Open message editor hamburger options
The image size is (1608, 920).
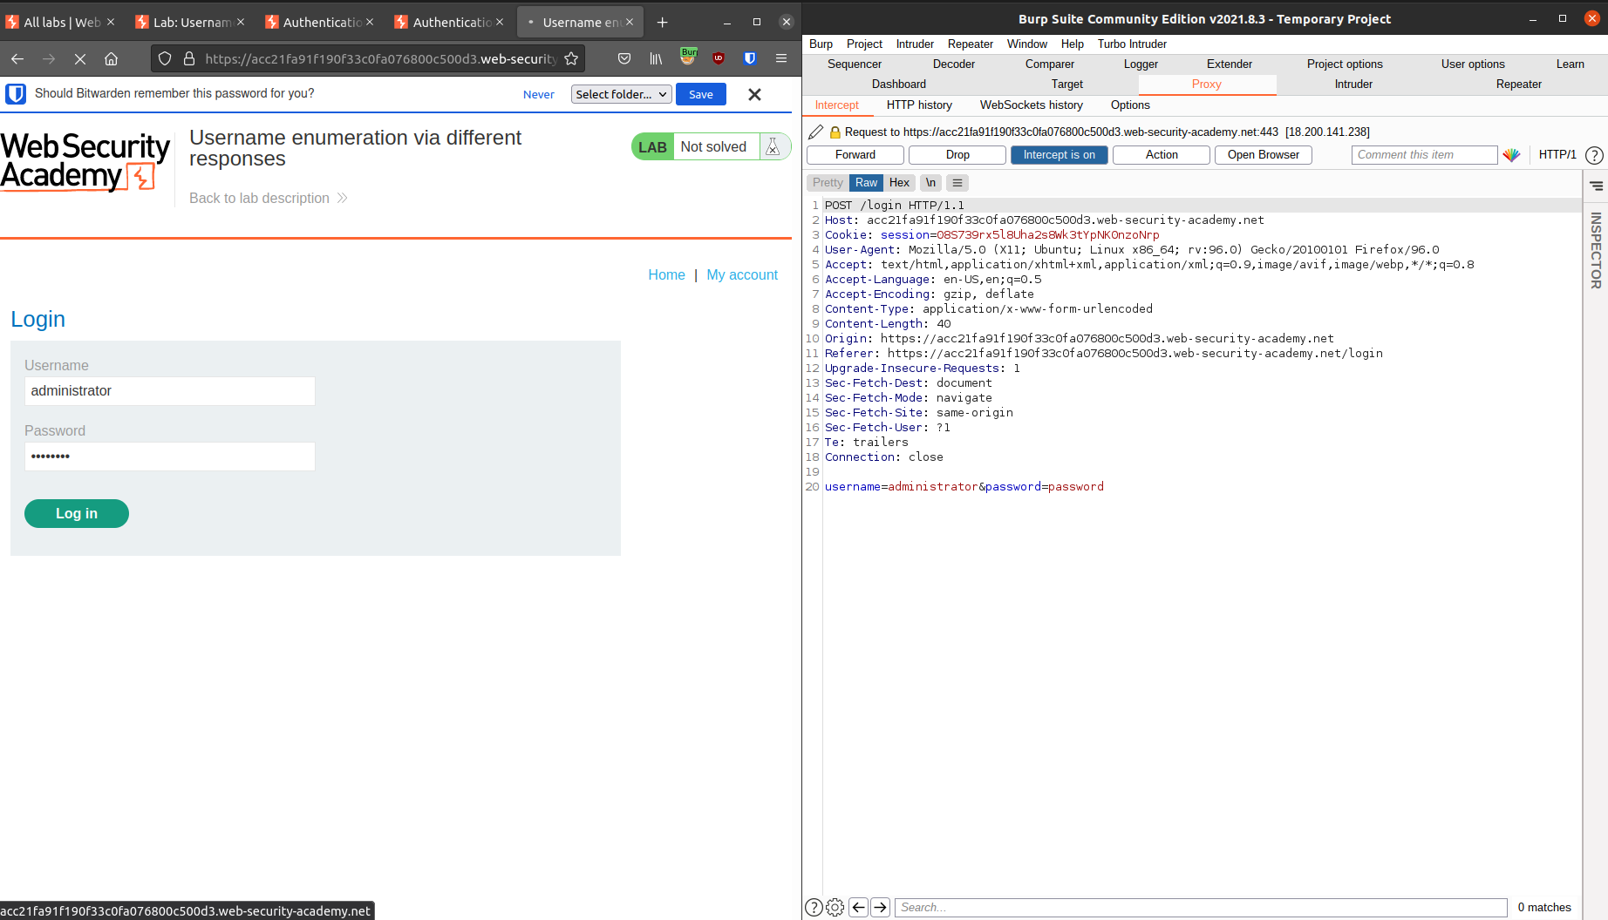(x=957, y=182)
